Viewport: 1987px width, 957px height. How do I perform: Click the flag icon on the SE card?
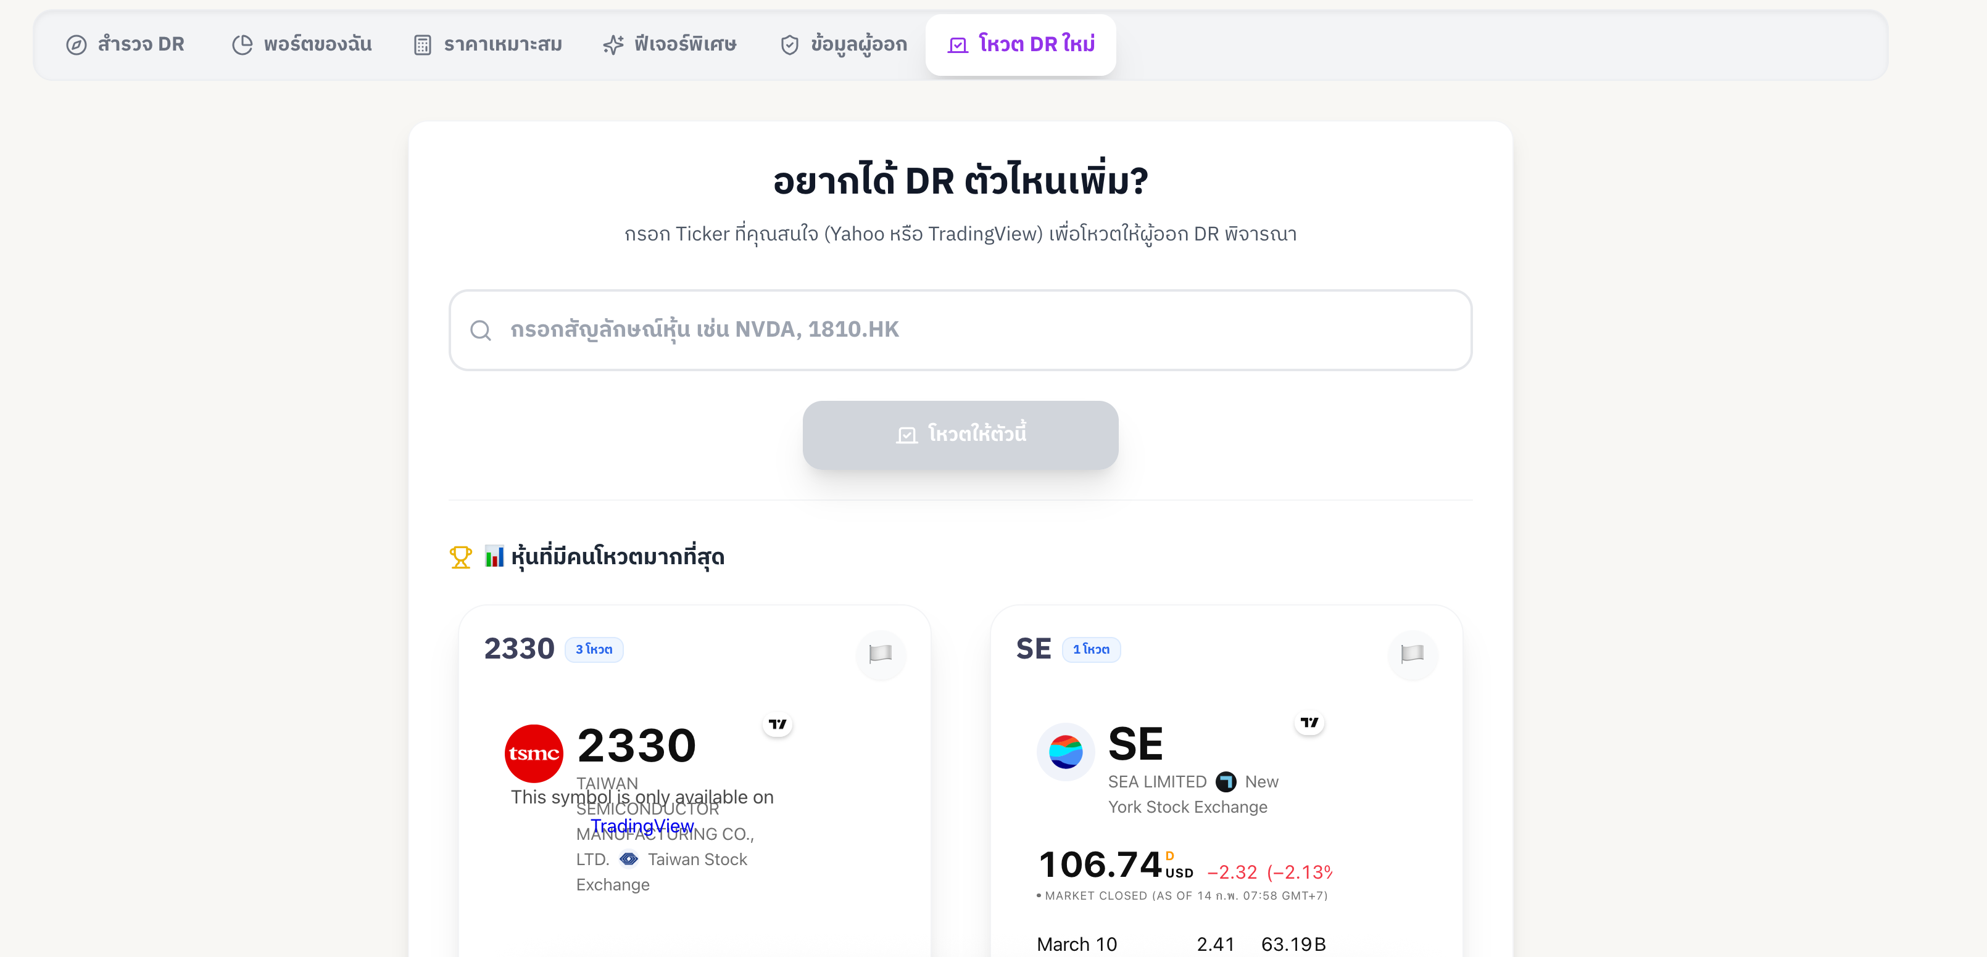pos(1412,654)
